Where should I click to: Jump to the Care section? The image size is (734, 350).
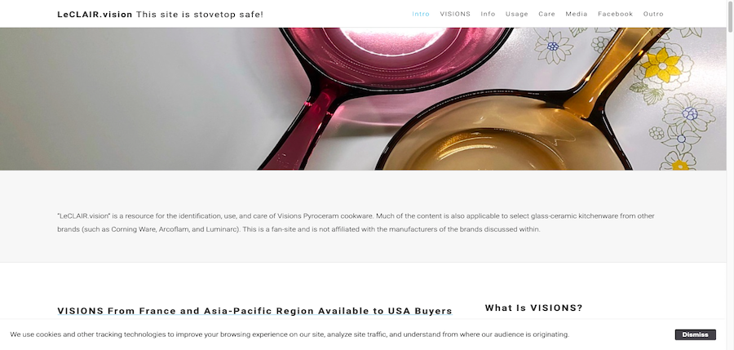pos(546,14)
